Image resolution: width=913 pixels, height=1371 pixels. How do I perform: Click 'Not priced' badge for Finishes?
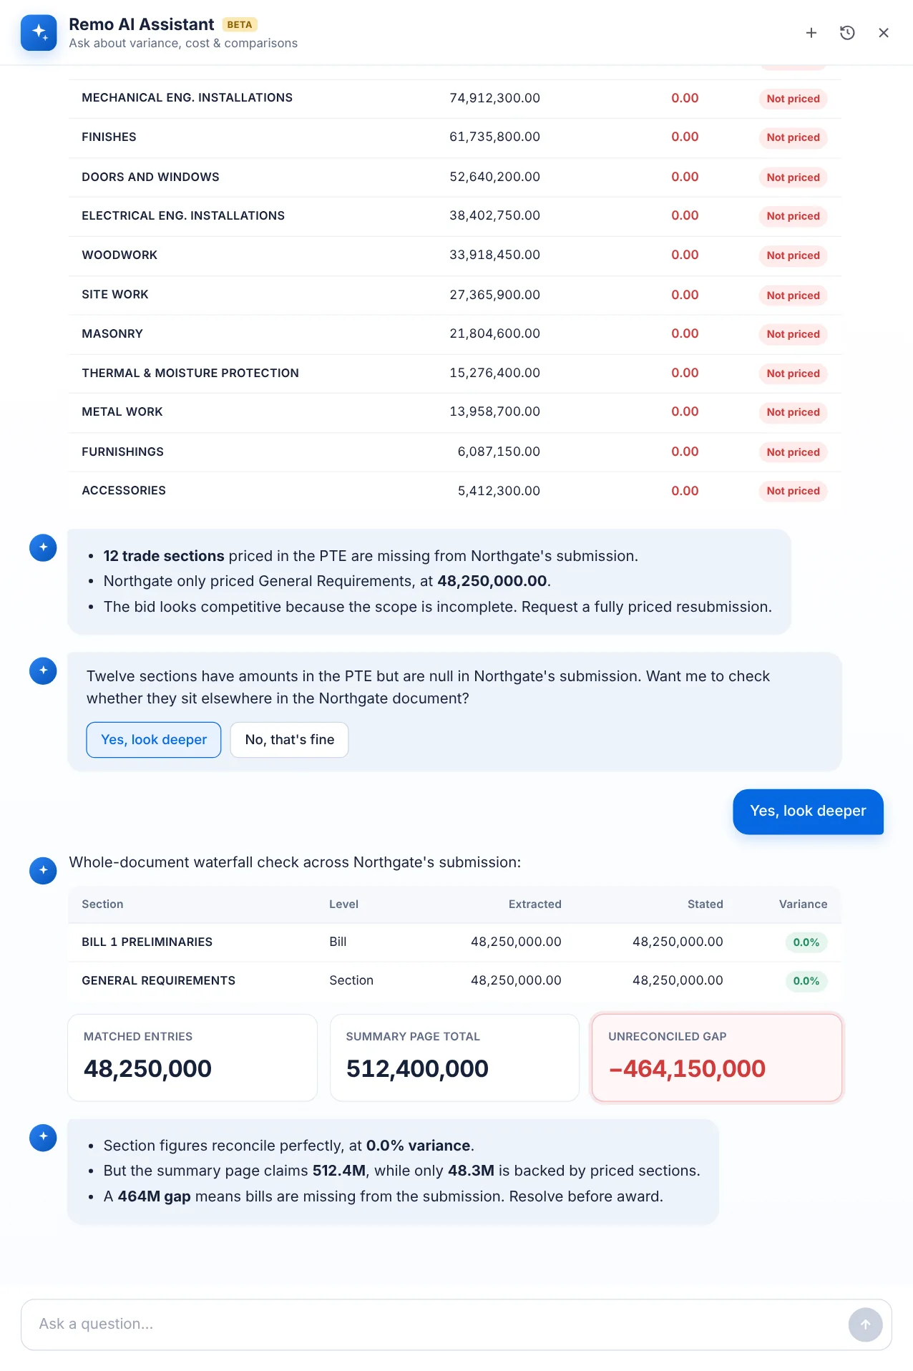tap(793, 137)
